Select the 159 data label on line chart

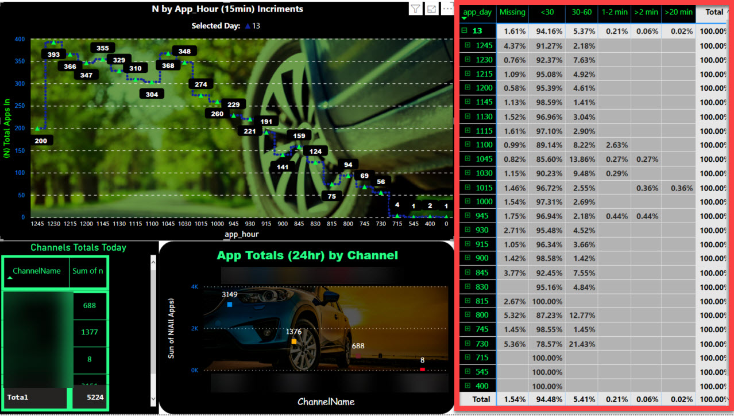click(x=299, y=136)
